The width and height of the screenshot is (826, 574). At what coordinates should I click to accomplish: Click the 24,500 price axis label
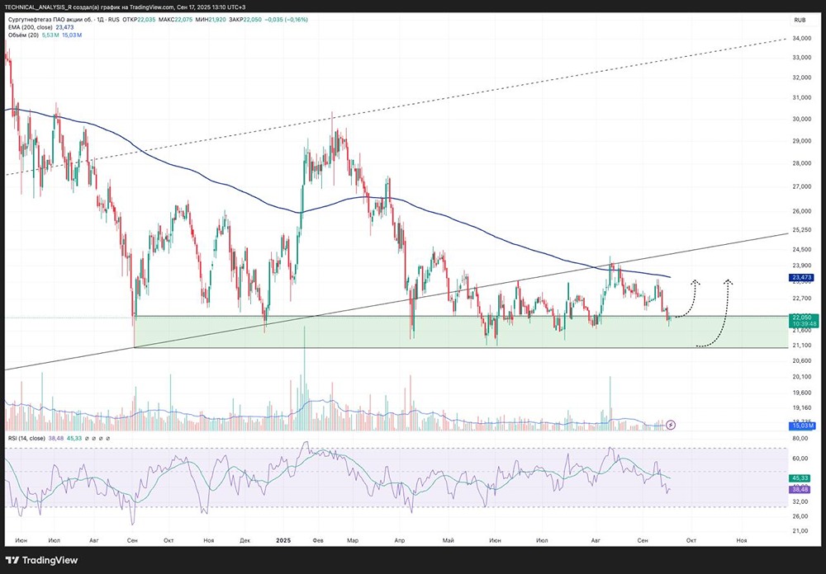click(x=803, y=249)
